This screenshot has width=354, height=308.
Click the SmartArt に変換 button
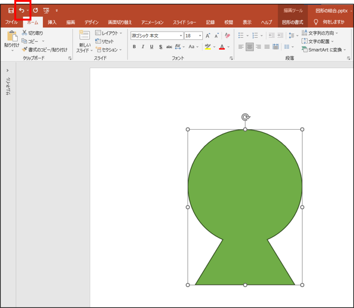[x=324, y=50]
